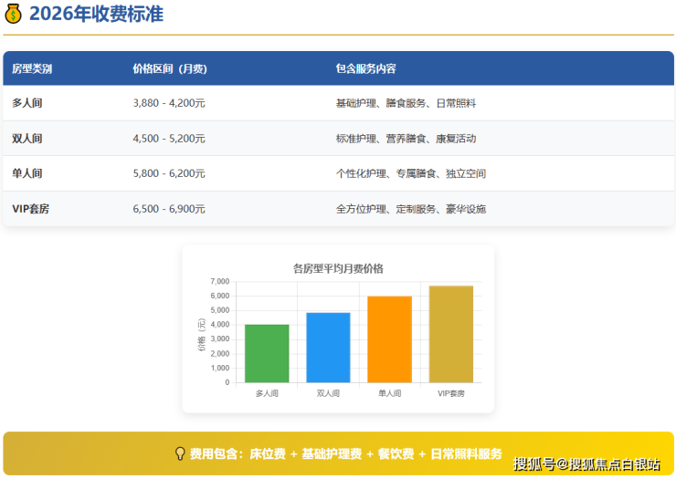The height and width of the screenshot is (479, 676).
Task: Click the money bag icon beside the title
Action: (14, 14)
